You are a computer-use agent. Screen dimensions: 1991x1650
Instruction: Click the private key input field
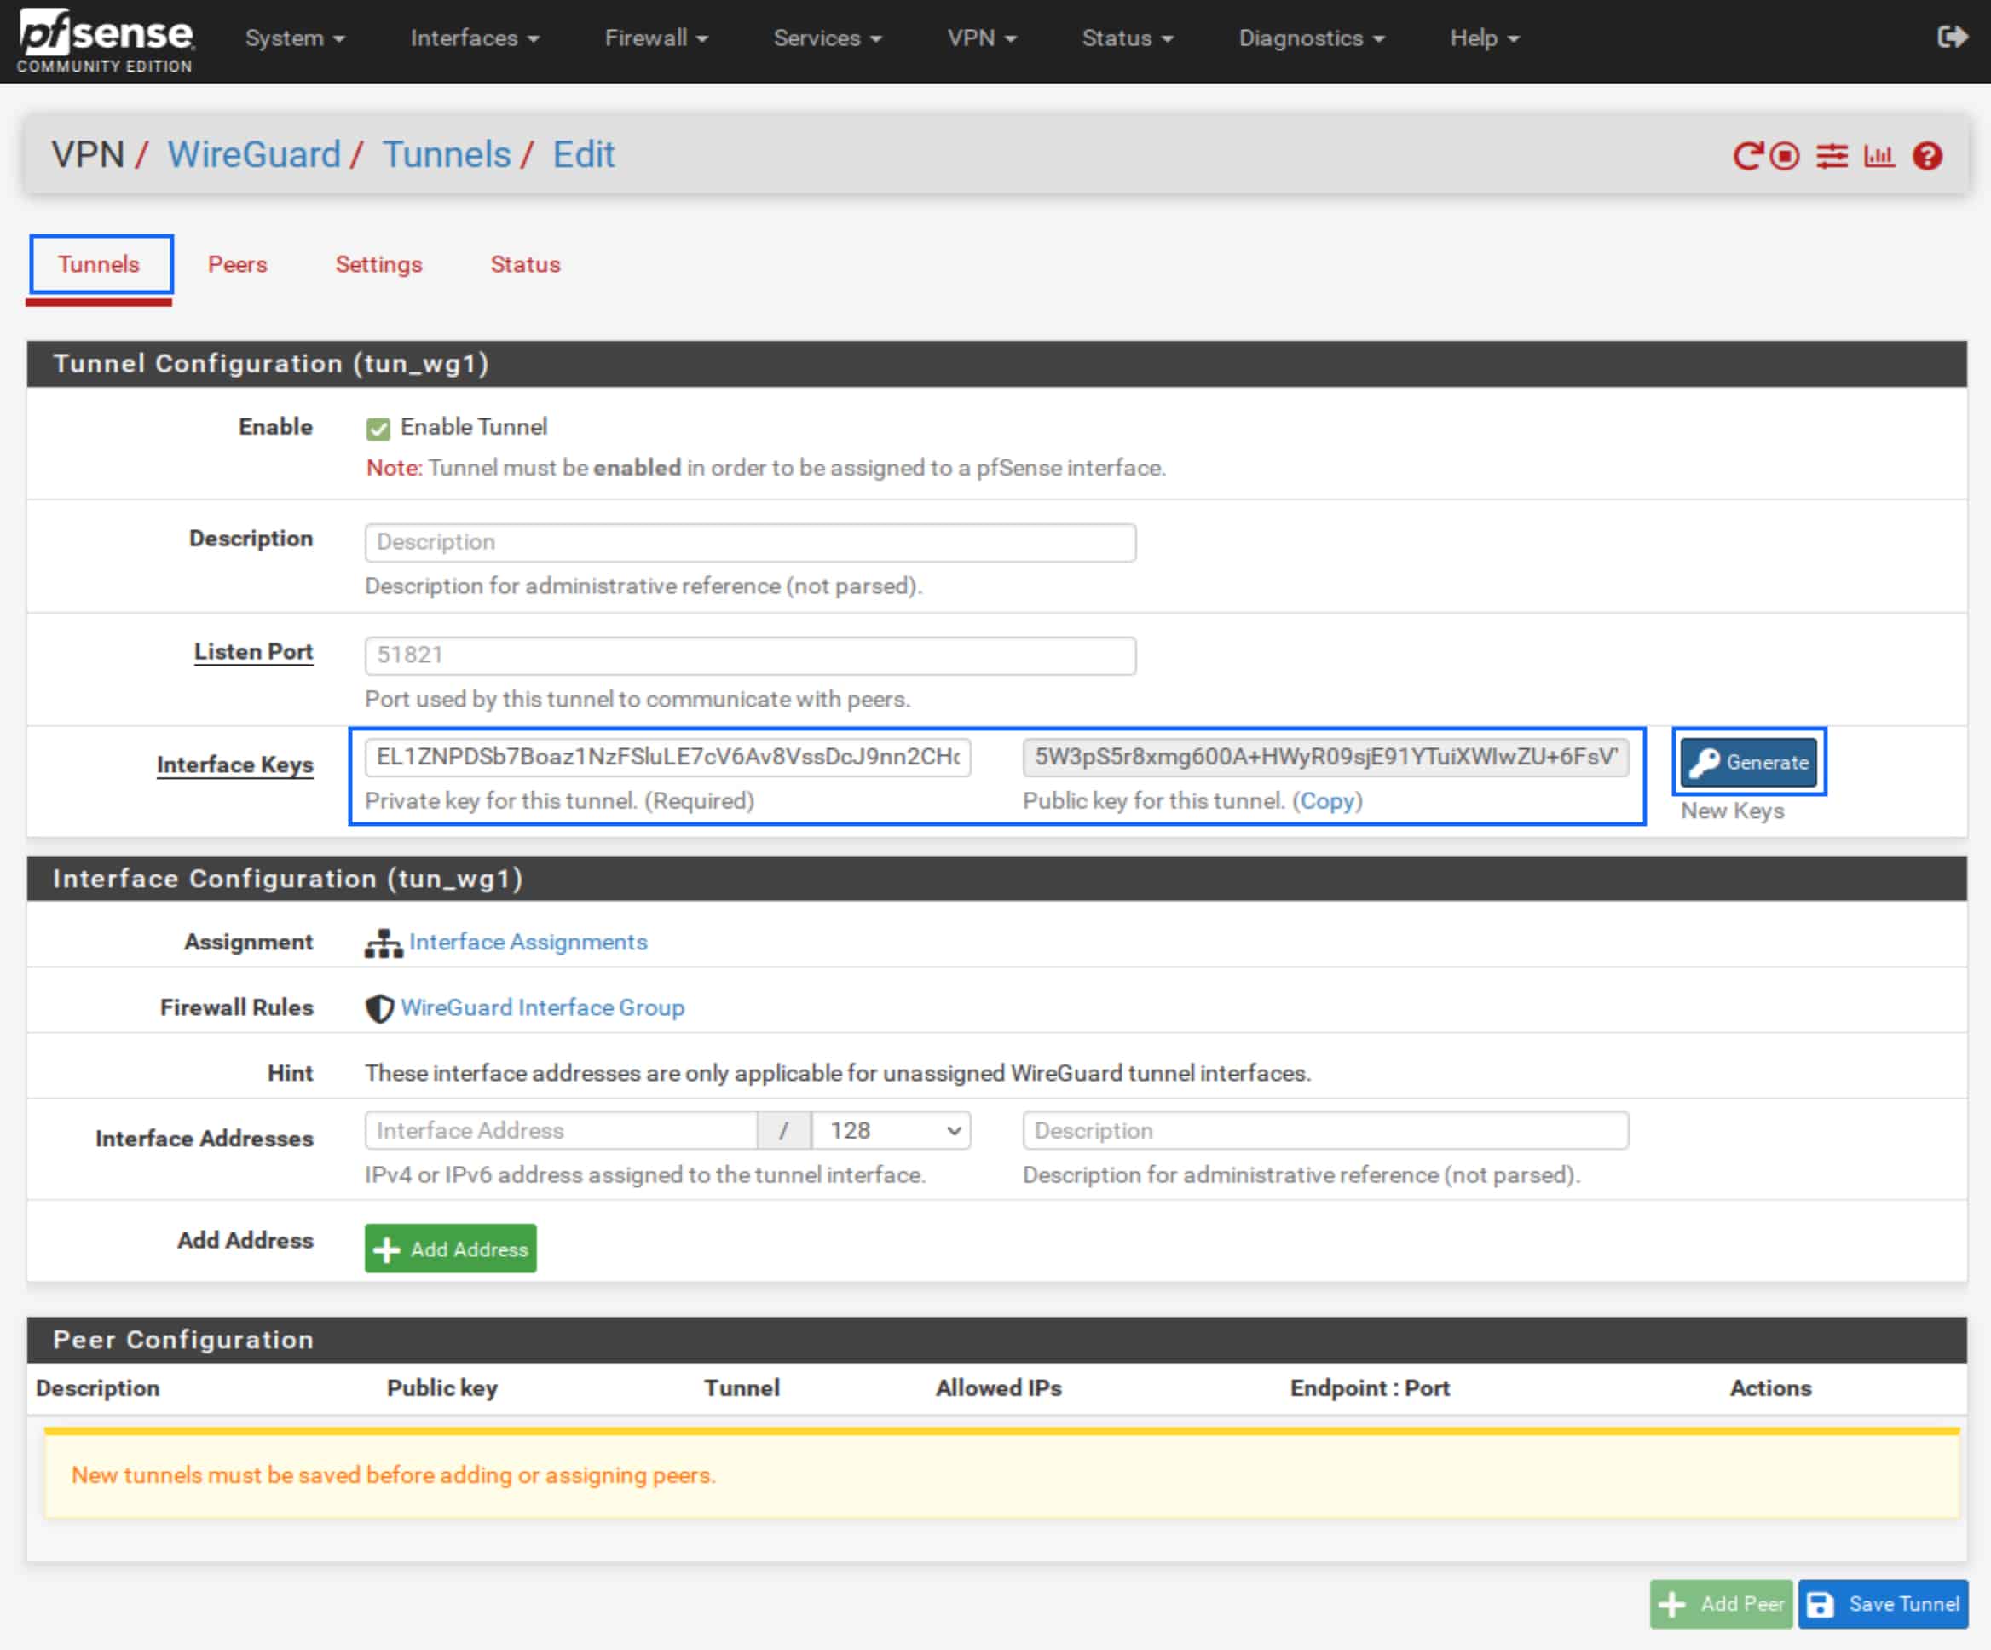click(667, 757)
